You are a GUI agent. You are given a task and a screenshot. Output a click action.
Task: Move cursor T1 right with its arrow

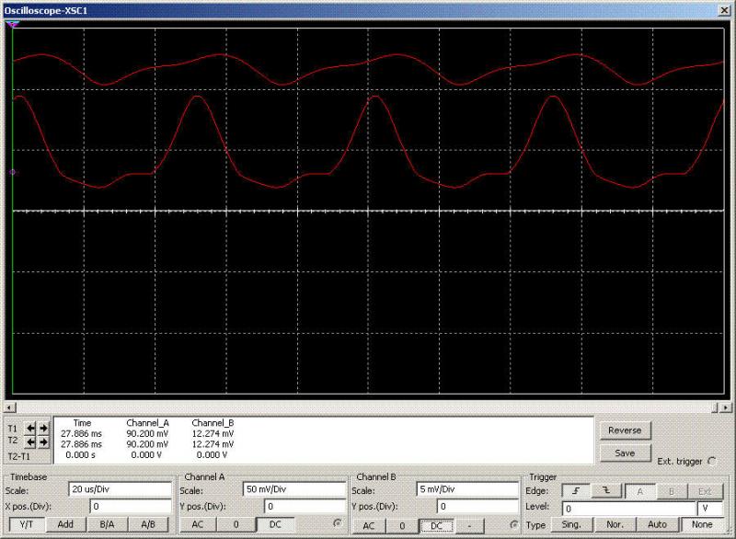(43, 428)
